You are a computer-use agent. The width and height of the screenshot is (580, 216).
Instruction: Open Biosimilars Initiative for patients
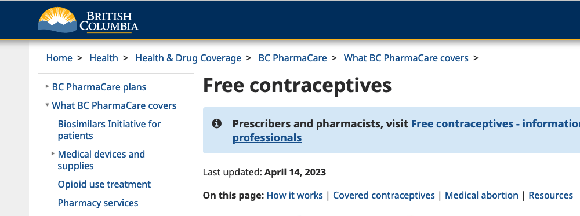[110, 130]
